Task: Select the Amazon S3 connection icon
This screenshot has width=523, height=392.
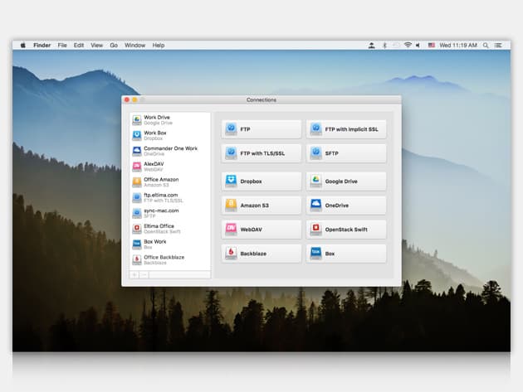Action: point(232,204)
